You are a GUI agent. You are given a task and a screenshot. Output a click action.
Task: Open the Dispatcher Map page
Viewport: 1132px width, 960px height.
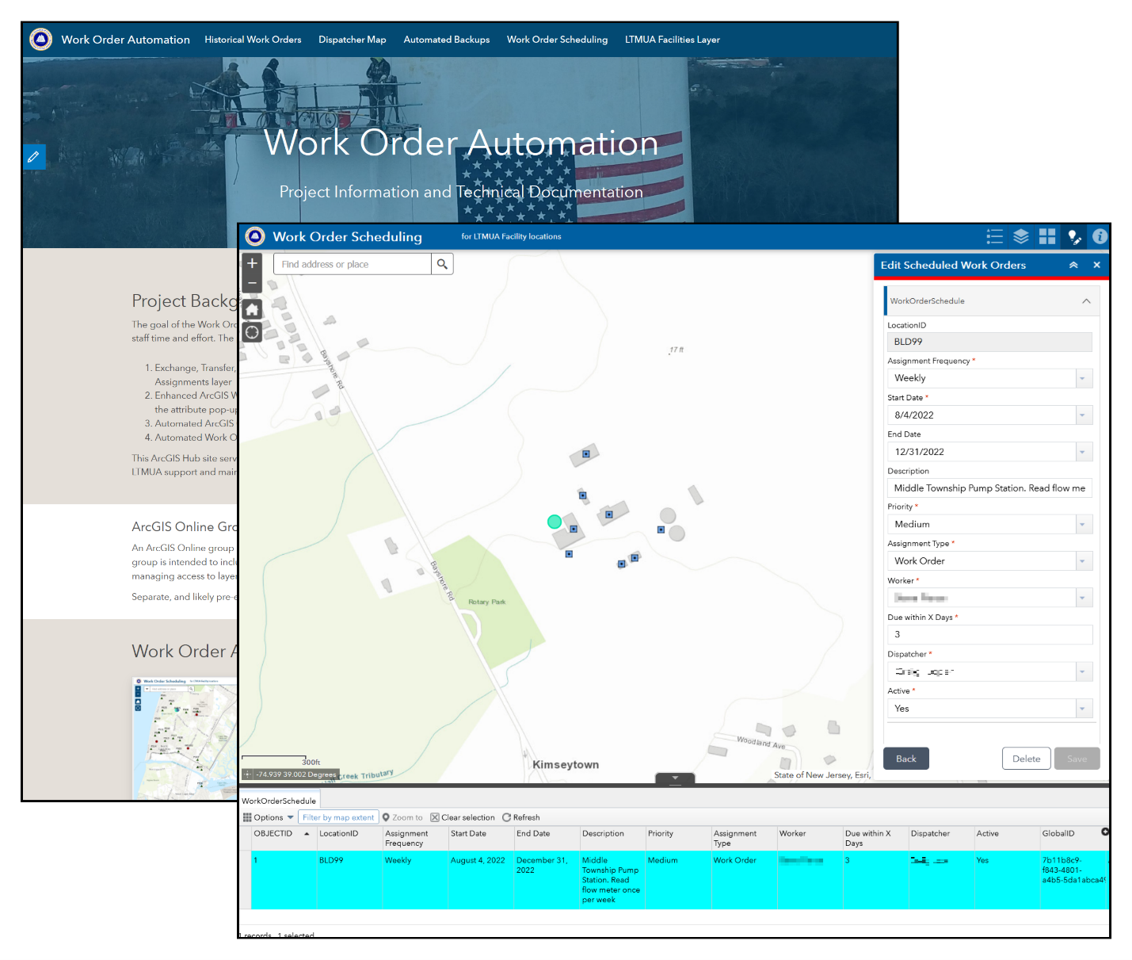click(x=352, y=40)
